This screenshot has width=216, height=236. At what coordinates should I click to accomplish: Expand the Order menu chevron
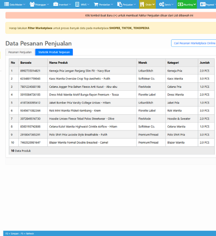[153, 5]
